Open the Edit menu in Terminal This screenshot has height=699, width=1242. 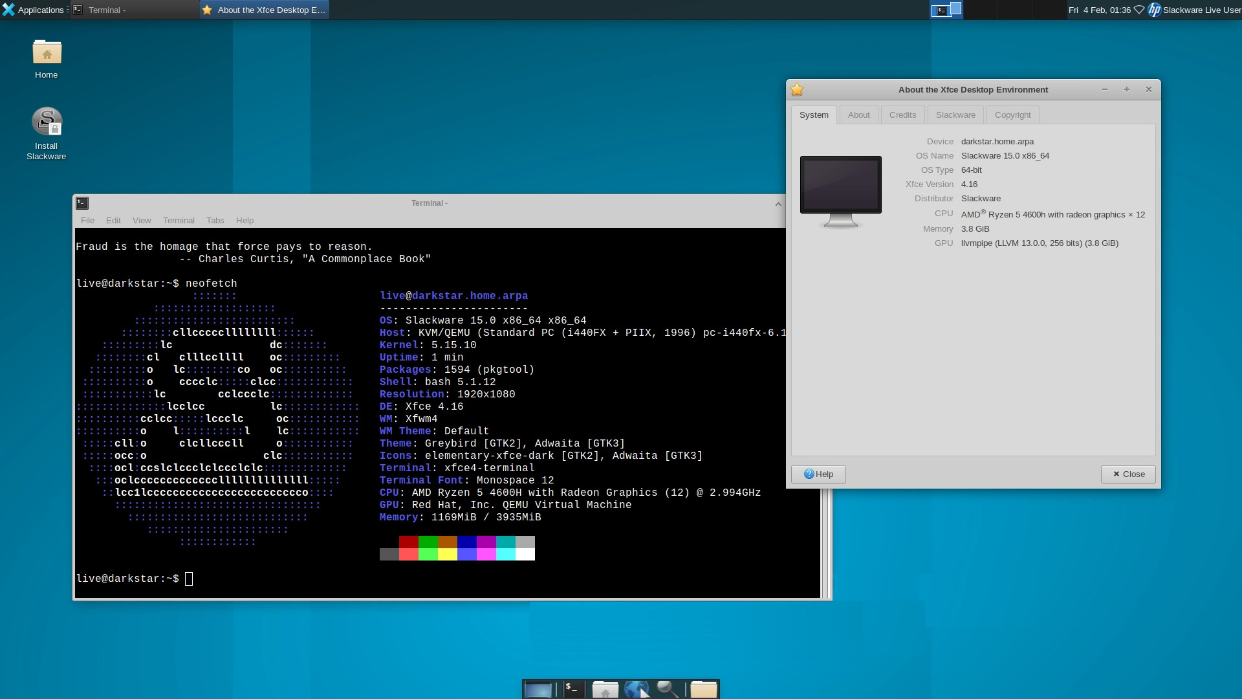coord(113,221)
